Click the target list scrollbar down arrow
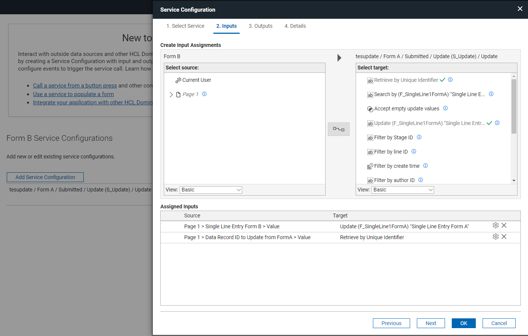Screen dimensions: 528x336 pyautogui.click(x=514, y=181)
